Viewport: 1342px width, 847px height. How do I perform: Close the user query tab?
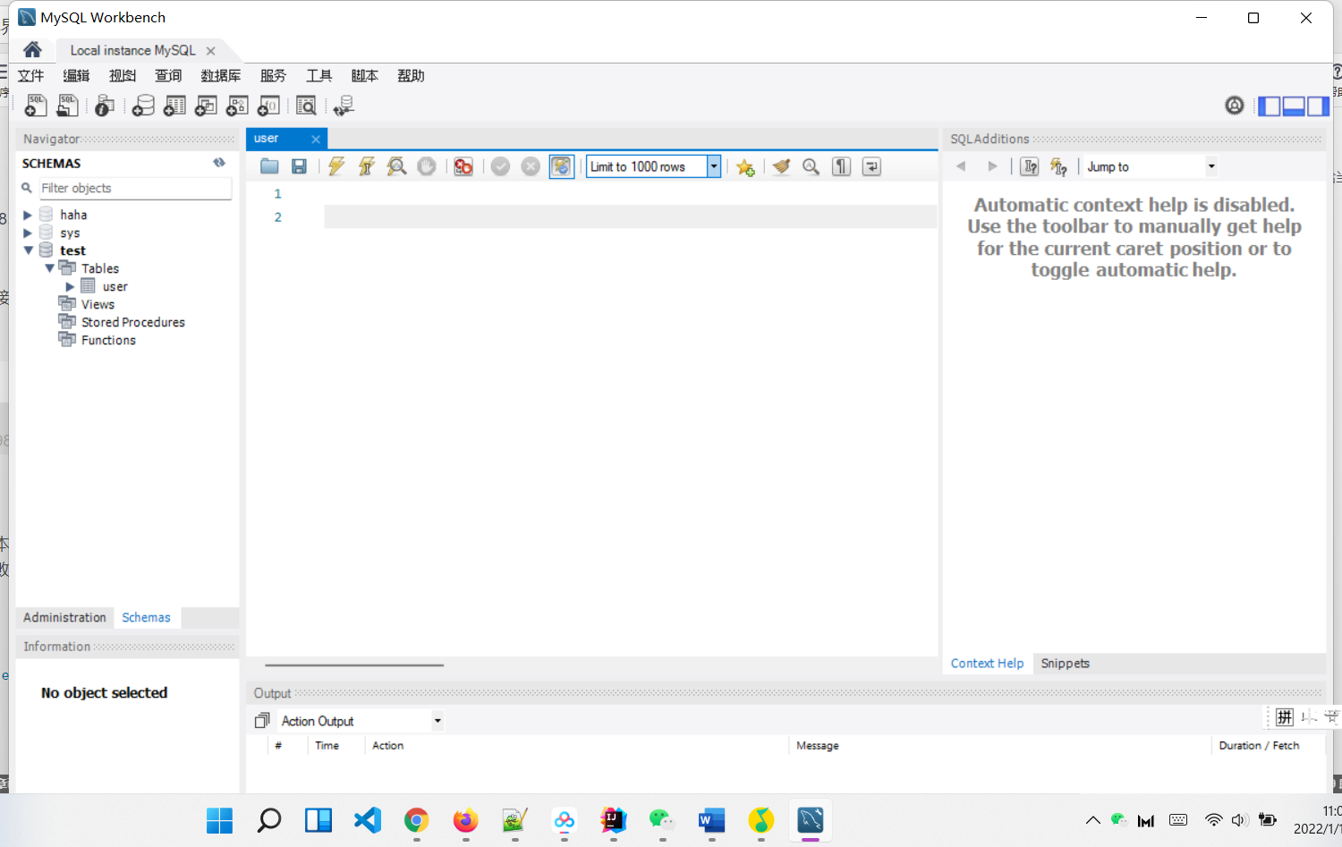(x=316, y=139)
